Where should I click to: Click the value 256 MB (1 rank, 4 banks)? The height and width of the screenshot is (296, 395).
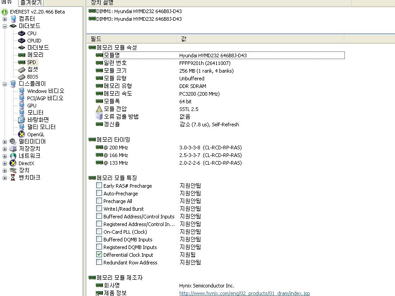click(x=206, y=71)
